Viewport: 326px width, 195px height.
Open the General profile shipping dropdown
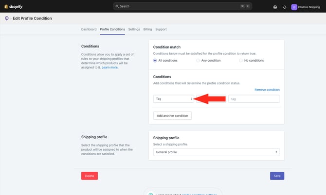point(217,152)
